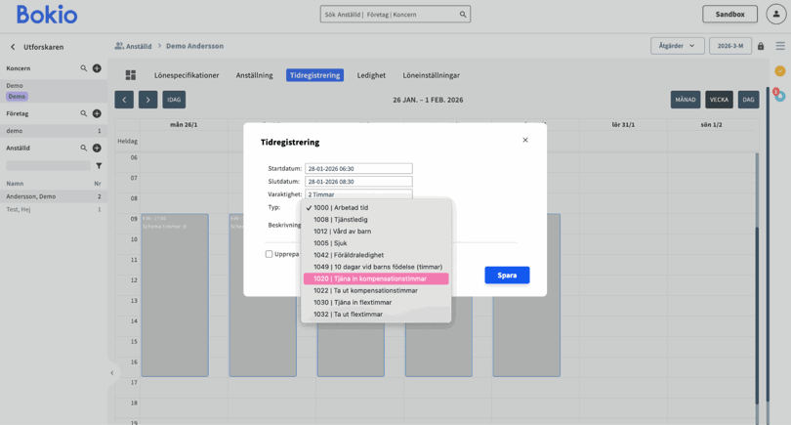This screenshot has height=425, width=791.
Task: Add a new Koncern with plus icon
Action: click(97, 68)
